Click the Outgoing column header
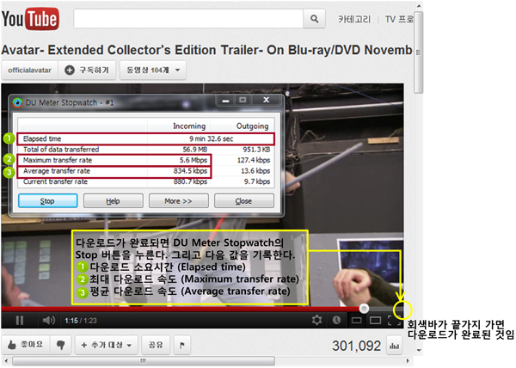The height and width of the screenshot is (368, 516). click(252, 126)
